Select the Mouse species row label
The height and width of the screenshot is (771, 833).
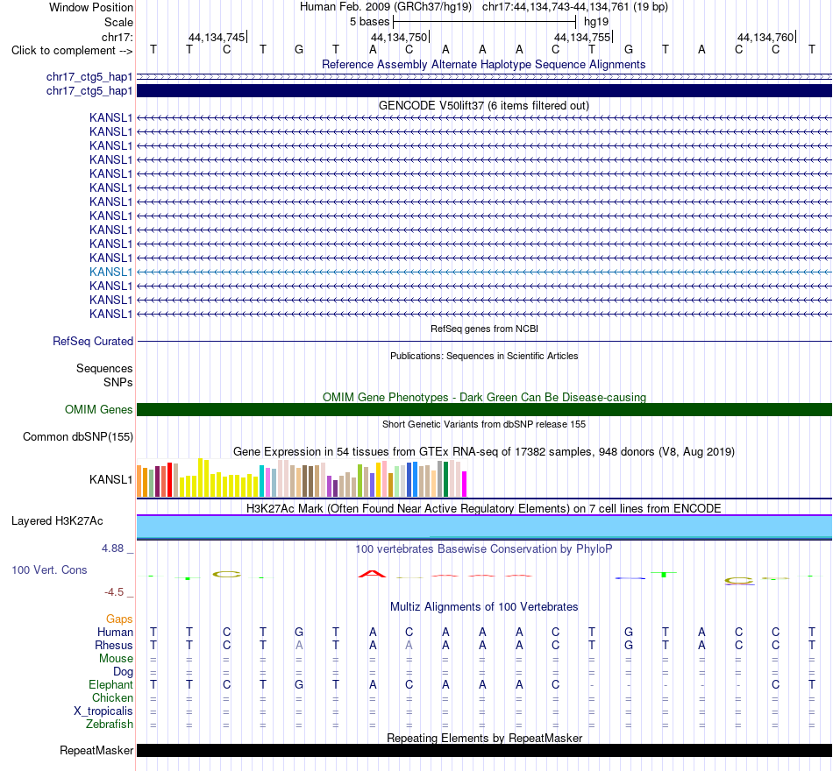pyautogui.click(x=116, y=659)
